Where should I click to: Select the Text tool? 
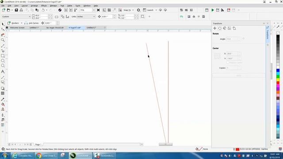pos(3,72)
